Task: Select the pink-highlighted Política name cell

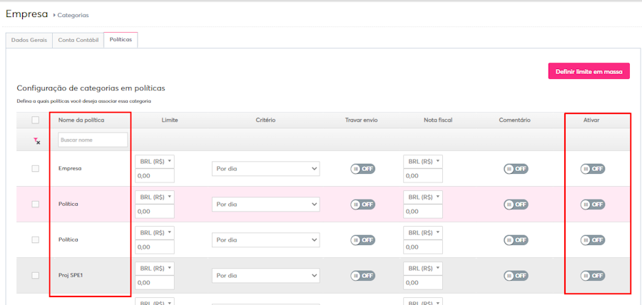Action: click(x=68, y=204)
